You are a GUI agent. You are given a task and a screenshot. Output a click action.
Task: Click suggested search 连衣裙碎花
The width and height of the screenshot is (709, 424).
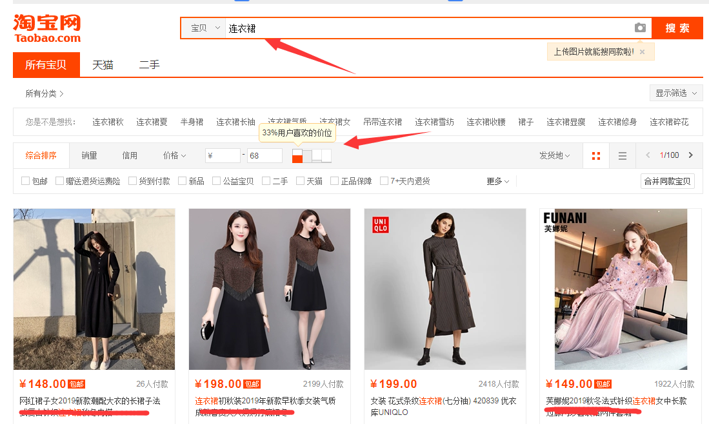point(669,122)
